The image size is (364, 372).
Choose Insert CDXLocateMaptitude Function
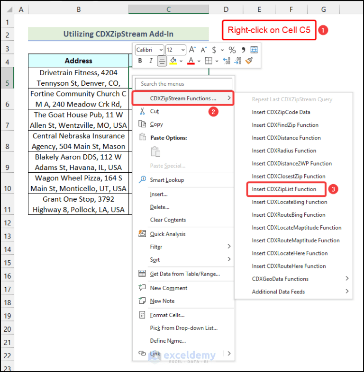pyautogui.click(x=297, y=228)
